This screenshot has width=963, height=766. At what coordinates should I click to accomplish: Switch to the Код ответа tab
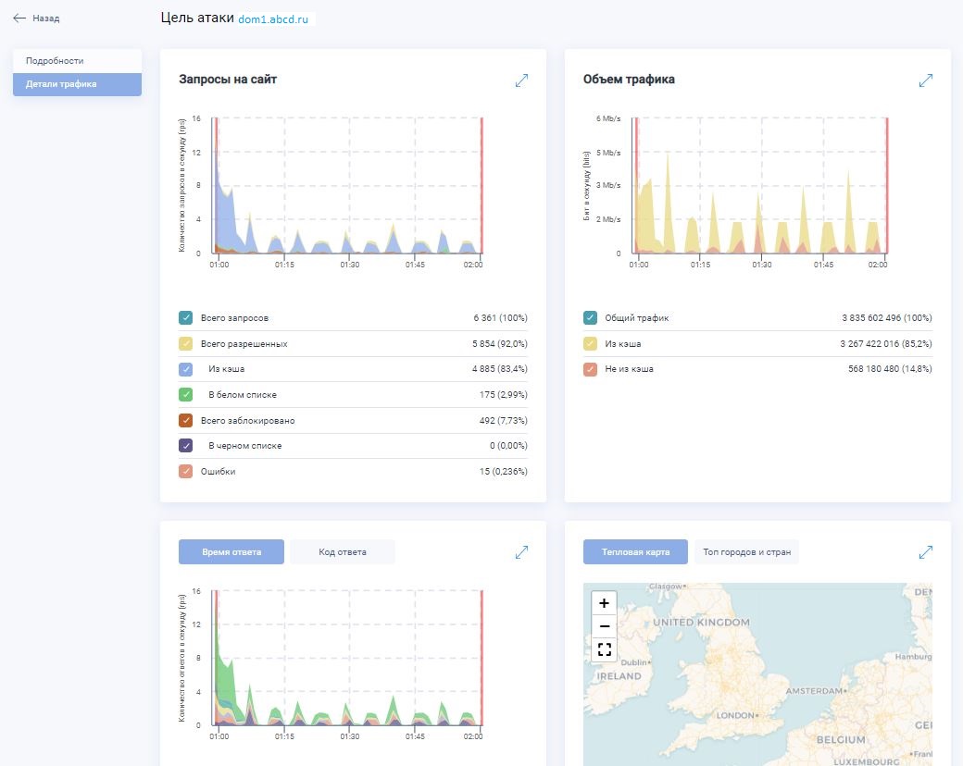(343, 552)
